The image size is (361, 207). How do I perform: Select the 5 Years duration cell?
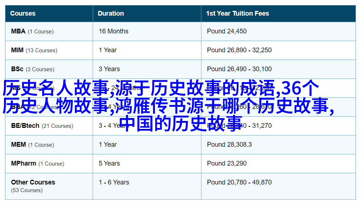click(x=109, y=163)
